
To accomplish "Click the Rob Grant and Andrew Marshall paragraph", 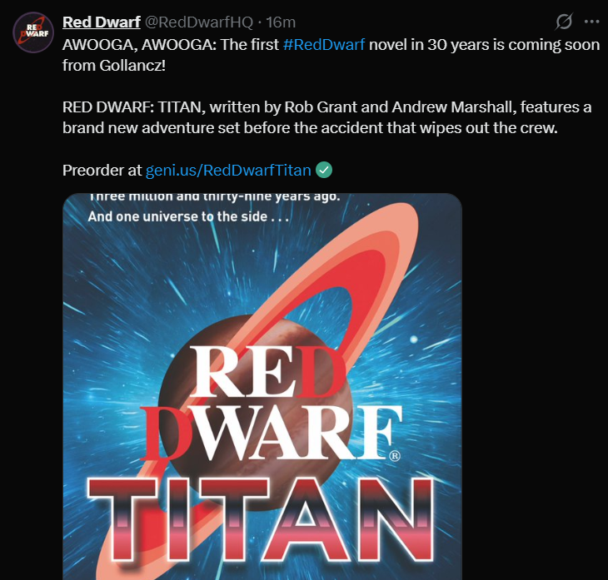I will [326, 117].
